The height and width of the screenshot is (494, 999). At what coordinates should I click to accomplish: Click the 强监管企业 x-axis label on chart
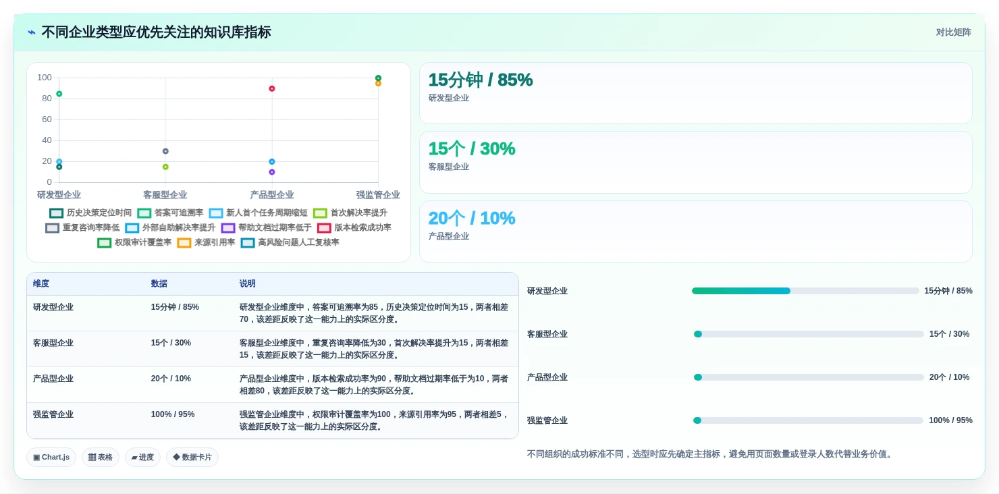pos(378,195)
